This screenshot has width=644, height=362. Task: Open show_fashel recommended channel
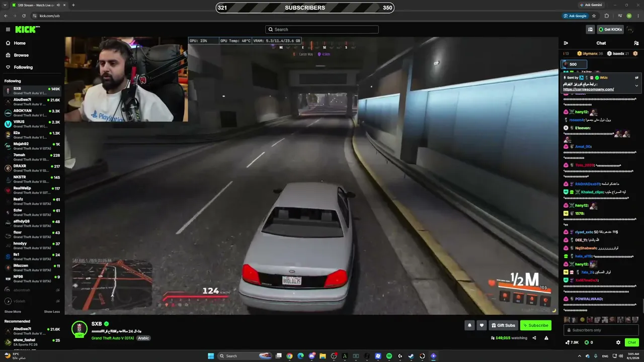coord(32,342)
